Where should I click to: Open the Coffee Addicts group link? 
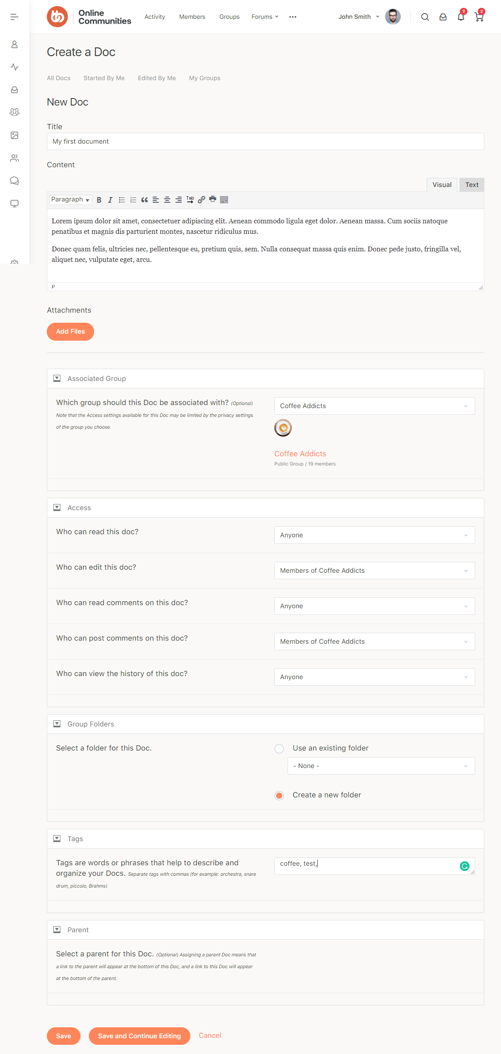[300, 454]
